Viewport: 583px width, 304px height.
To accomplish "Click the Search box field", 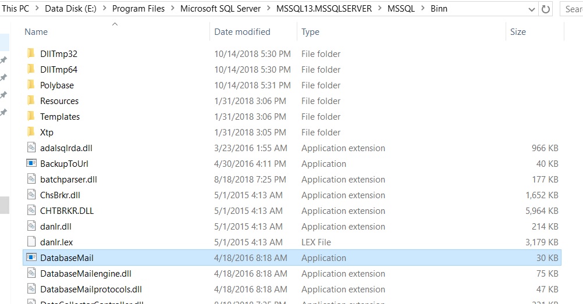I will tap(573, 9).
